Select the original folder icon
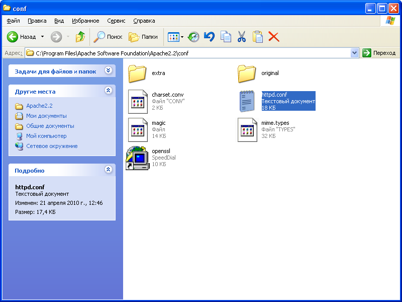Image resolution: width=402 pixels, height=302 pixels. (x=247, y=73)
